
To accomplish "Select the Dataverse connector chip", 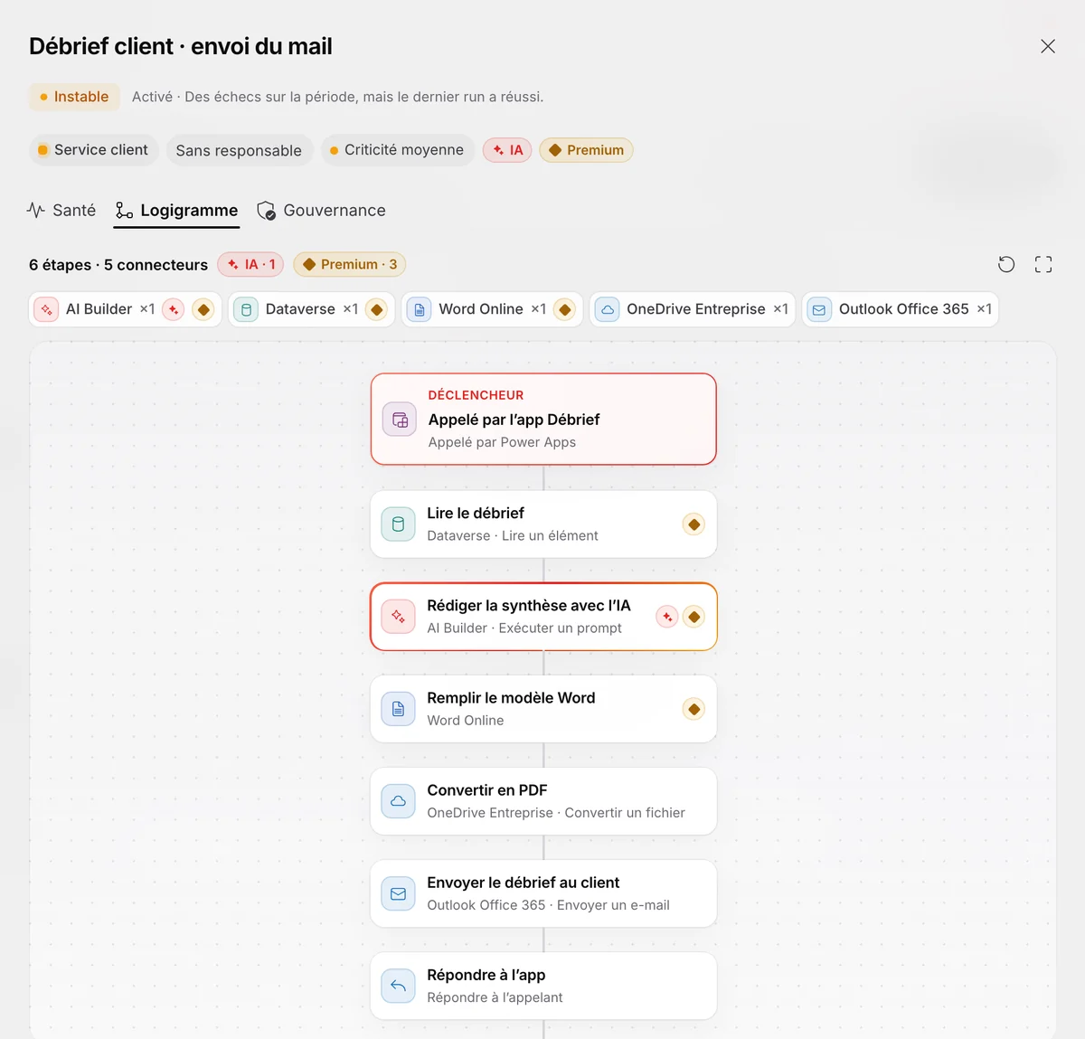I will [312, 309].
